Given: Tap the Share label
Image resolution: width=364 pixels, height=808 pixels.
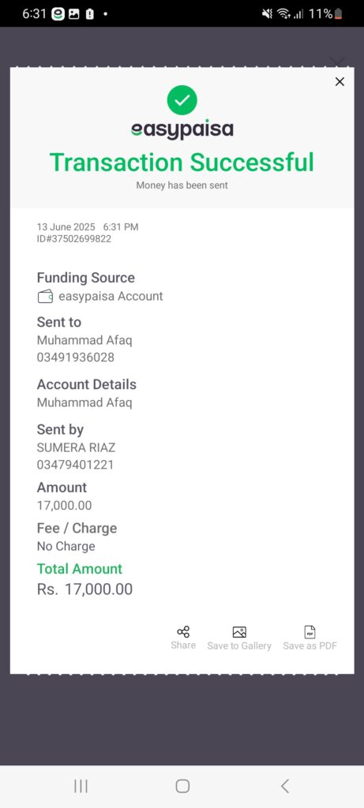Looking at the screenshot, I should pos(183,645).
